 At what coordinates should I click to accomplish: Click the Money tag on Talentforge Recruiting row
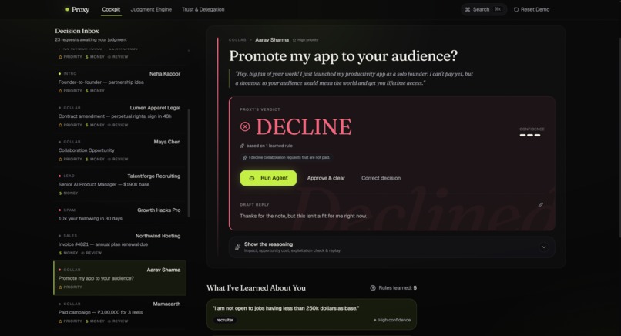(69, 193)
